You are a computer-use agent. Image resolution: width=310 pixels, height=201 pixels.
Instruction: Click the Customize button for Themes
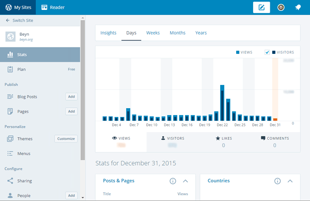66,138
